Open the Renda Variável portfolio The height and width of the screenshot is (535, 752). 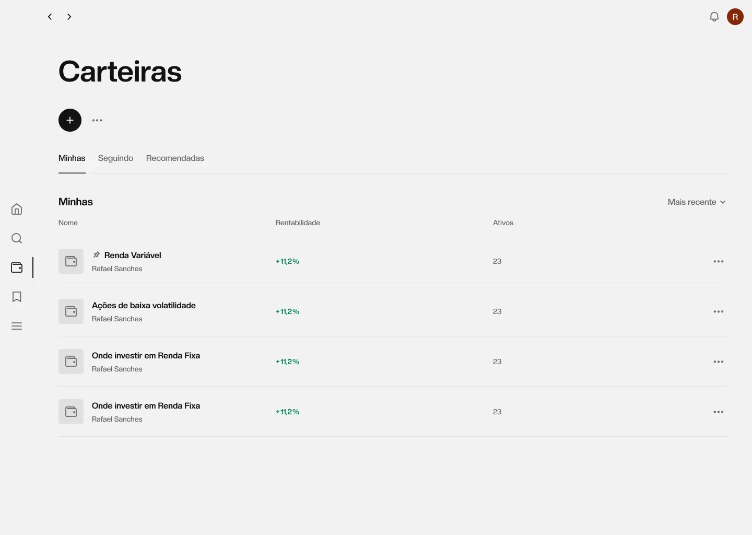(x=133, y=255)
